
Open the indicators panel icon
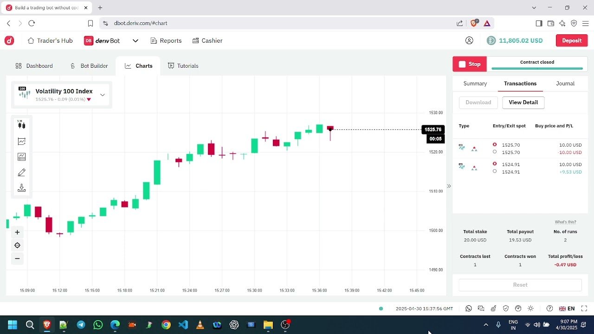21,157
